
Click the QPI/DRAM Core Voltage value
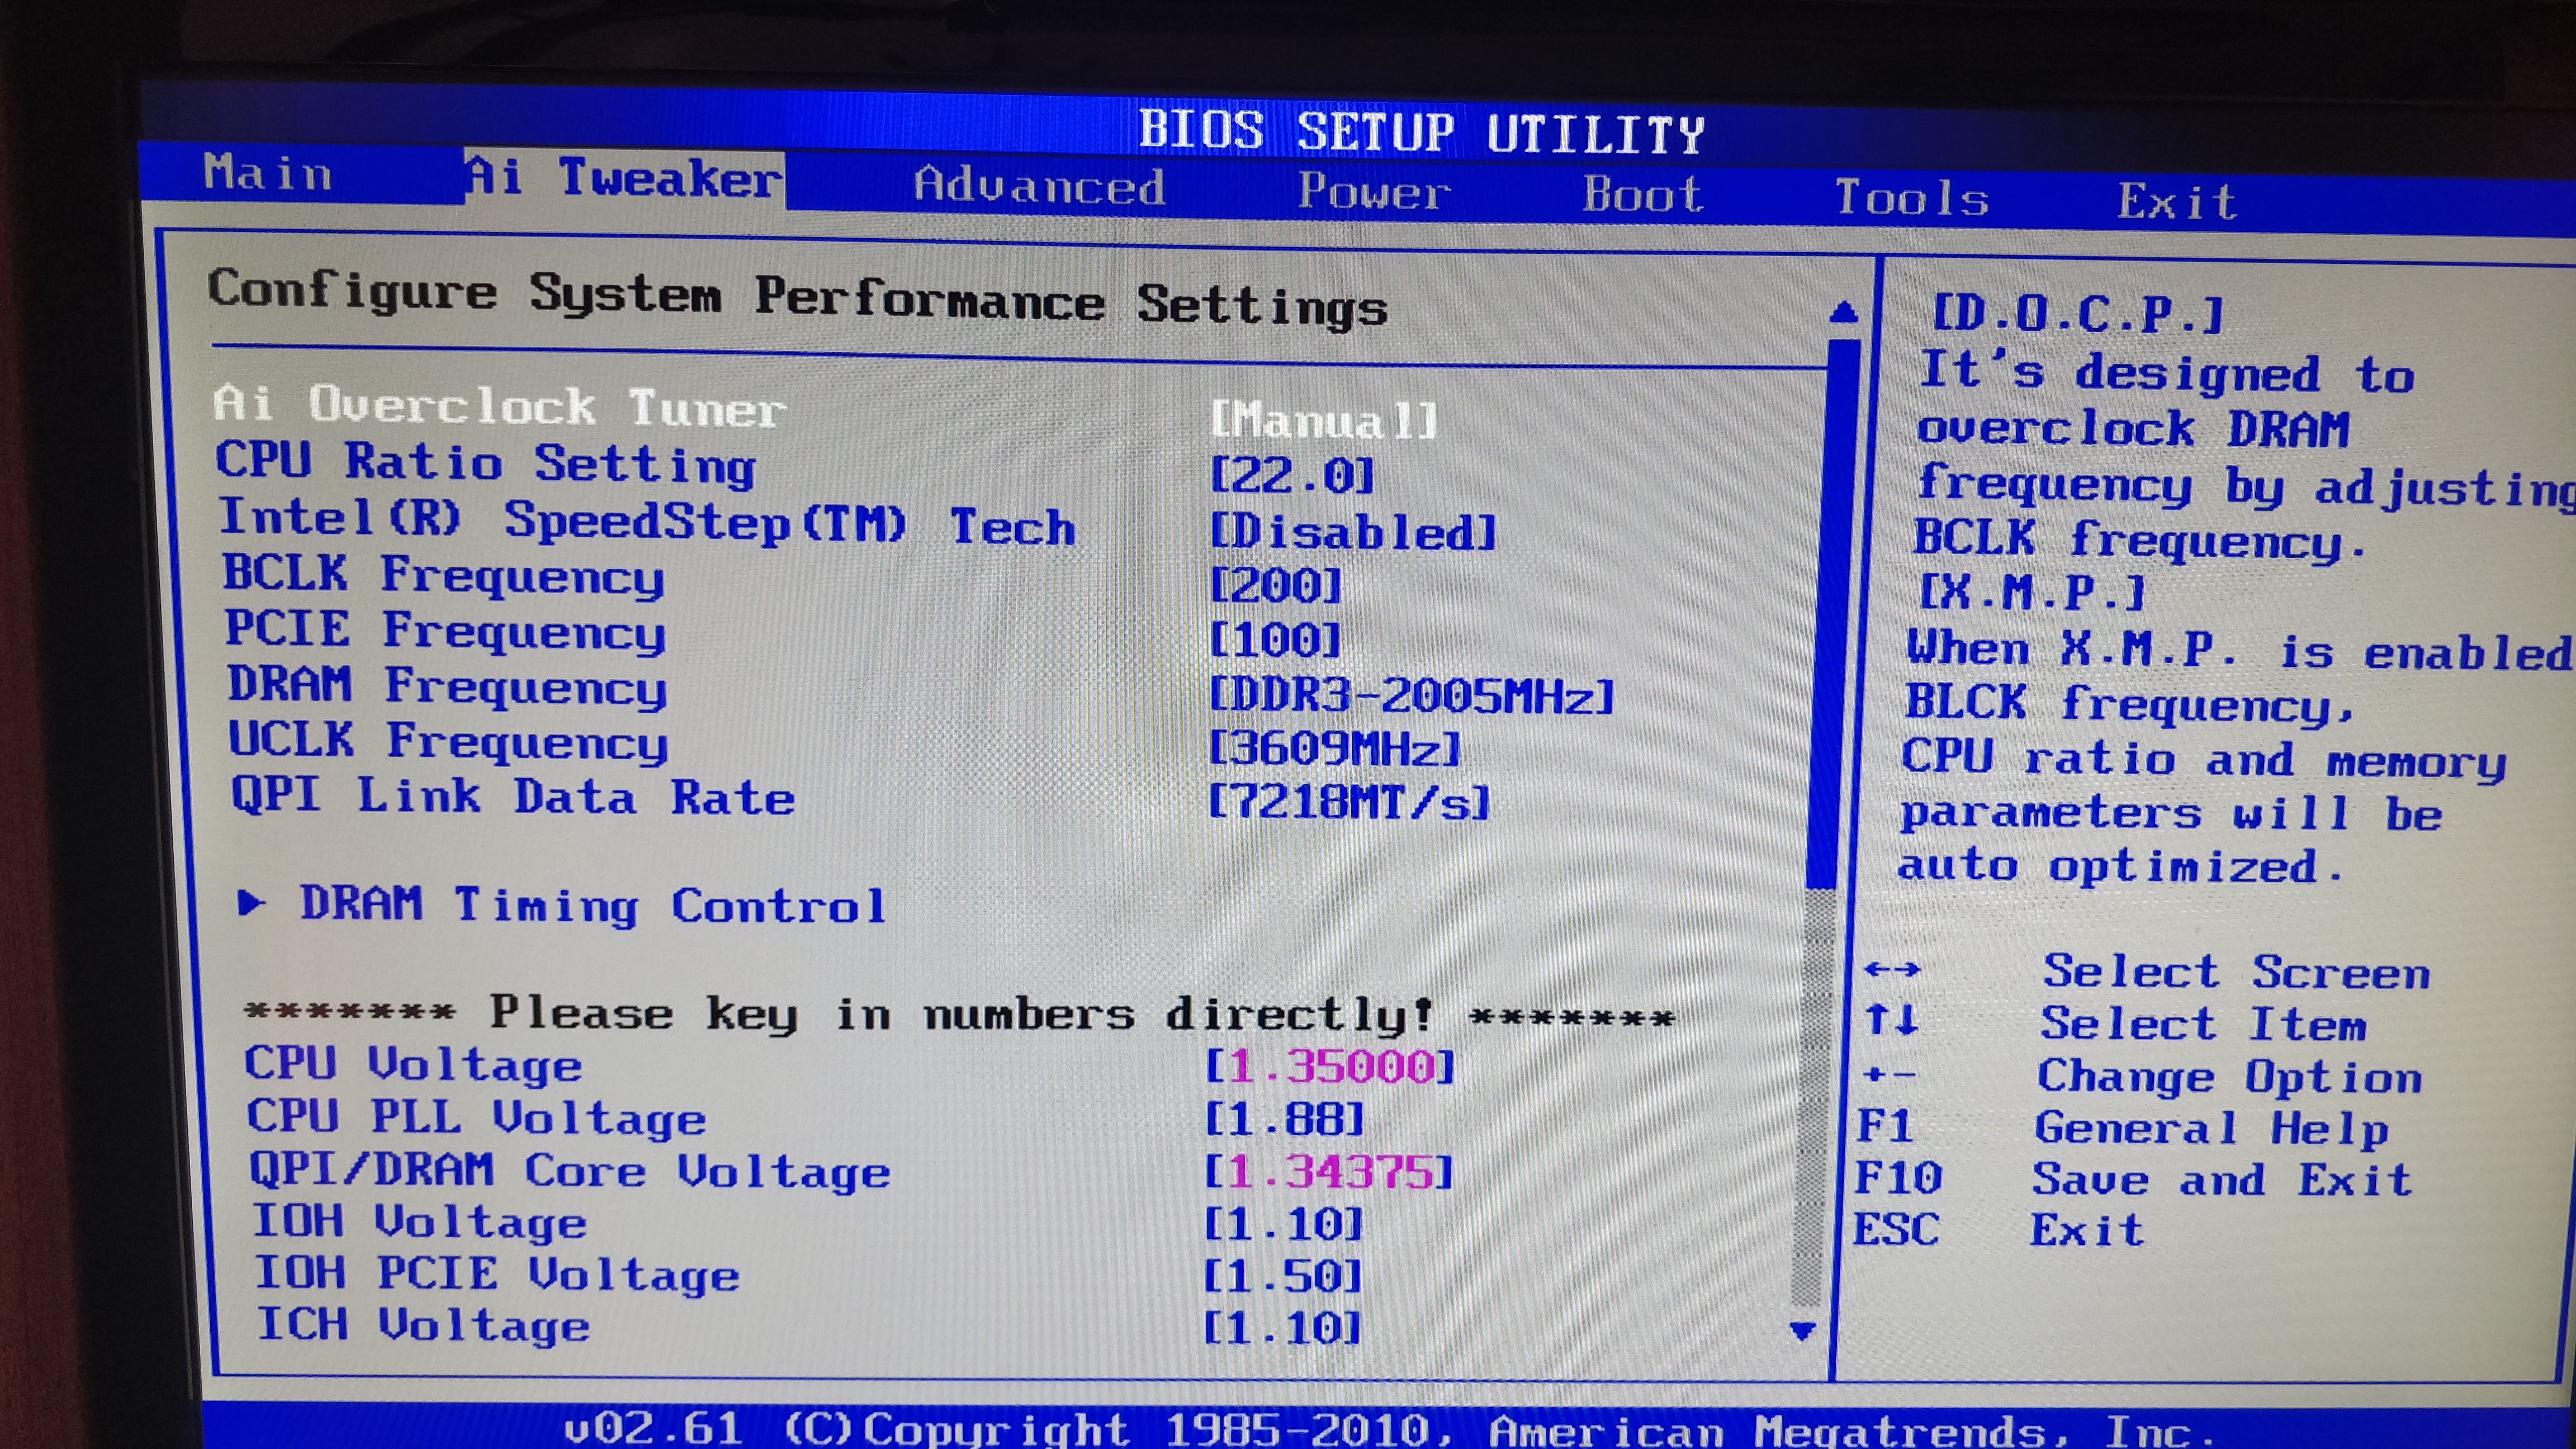(x=1328, y=1171)
